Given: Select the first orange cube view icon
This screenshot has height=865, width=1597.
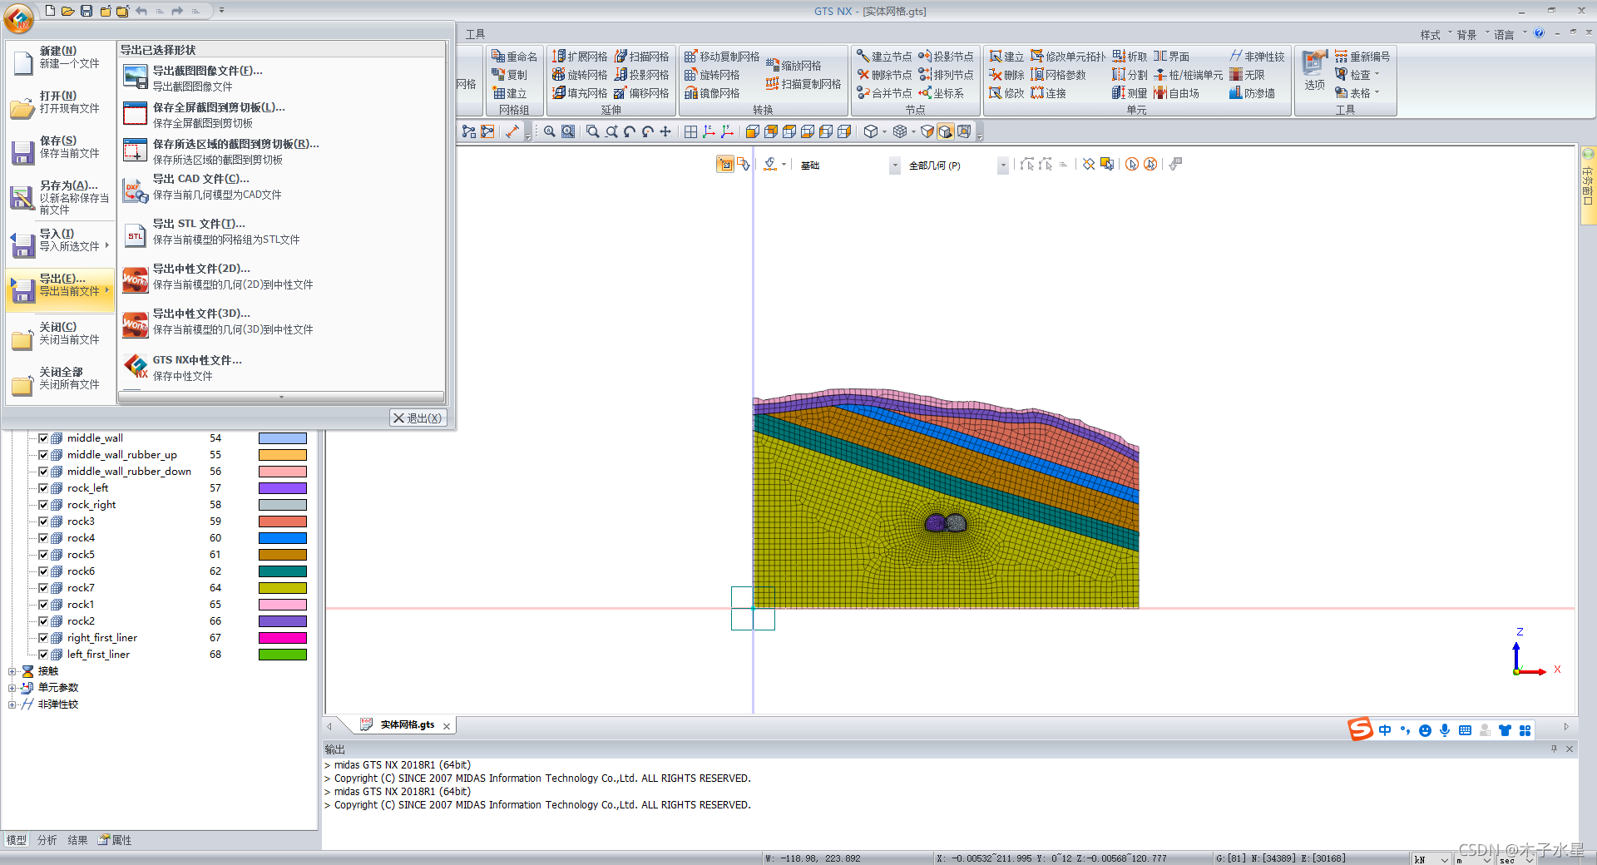Looking at the screenshot, I should point(753,131).
